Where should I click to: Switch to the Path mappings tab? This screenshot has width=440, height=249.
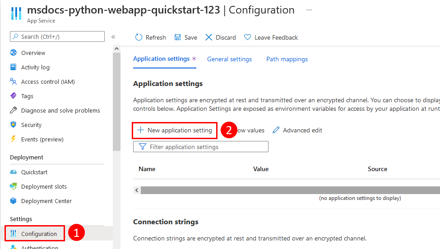tap(287, 59)
